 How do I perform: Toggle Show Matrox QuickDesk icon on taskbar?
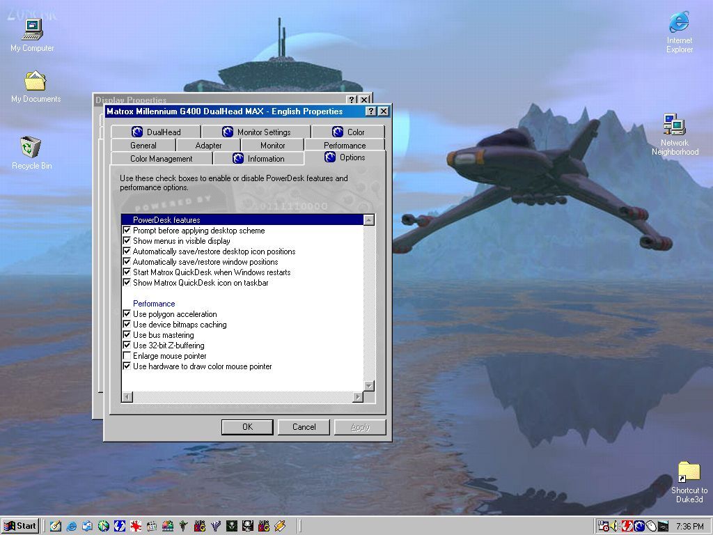pos(127,283)
